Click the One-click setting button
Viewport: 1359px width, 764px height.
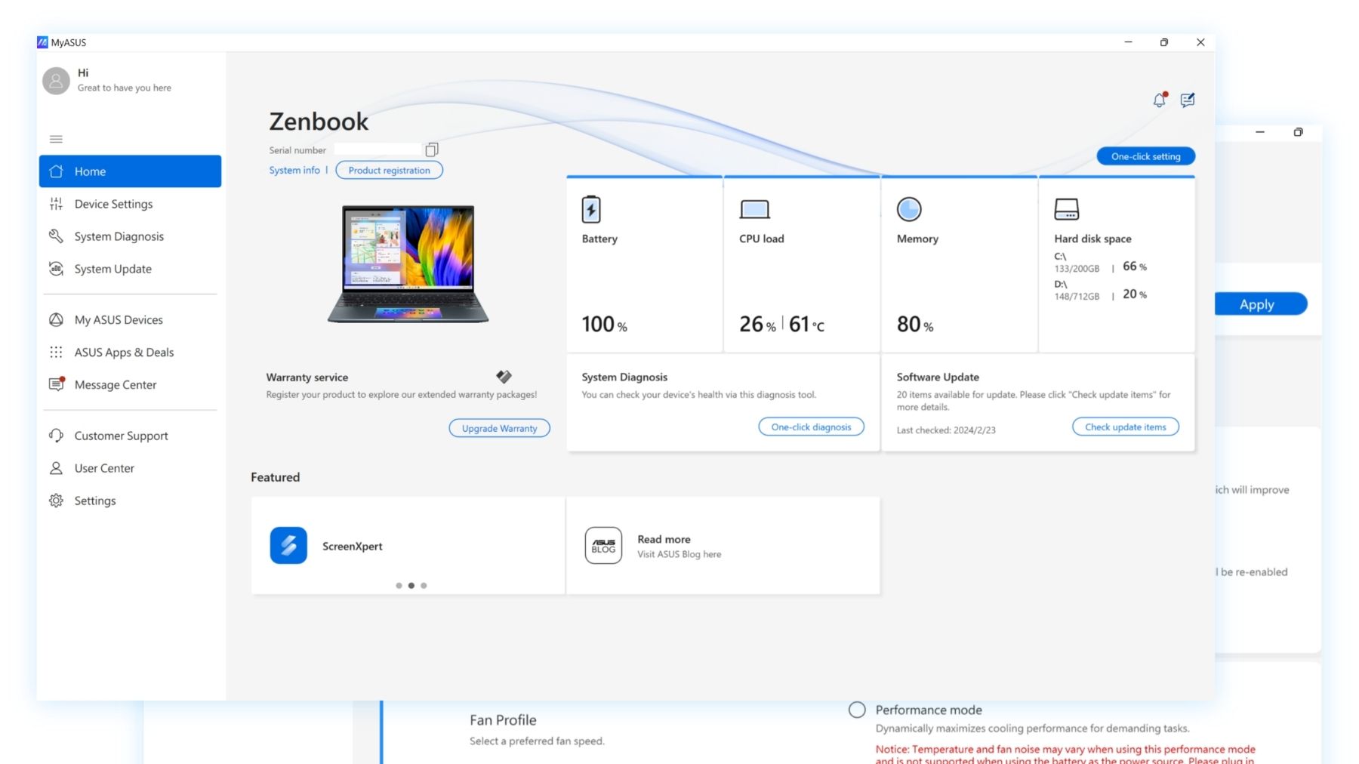(1145, 156)
